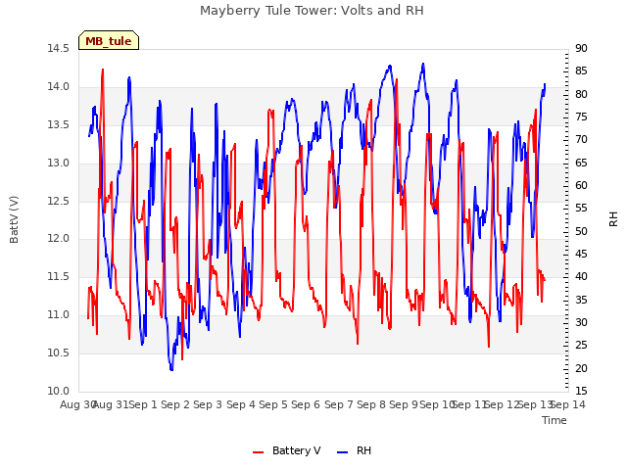Click the right-side RH axis label
The height and width of the screenshot is (470, 627).
pos(613,219)
